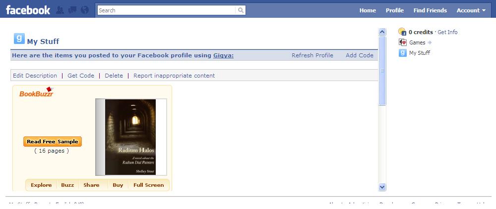Click the Games cards icon in sidebar

403,42
